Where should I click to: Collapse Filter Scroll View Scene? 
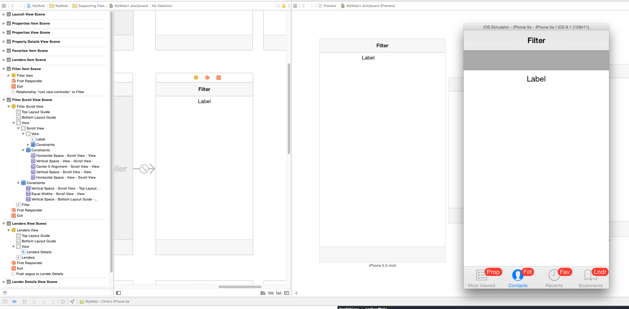coord(4,100)
